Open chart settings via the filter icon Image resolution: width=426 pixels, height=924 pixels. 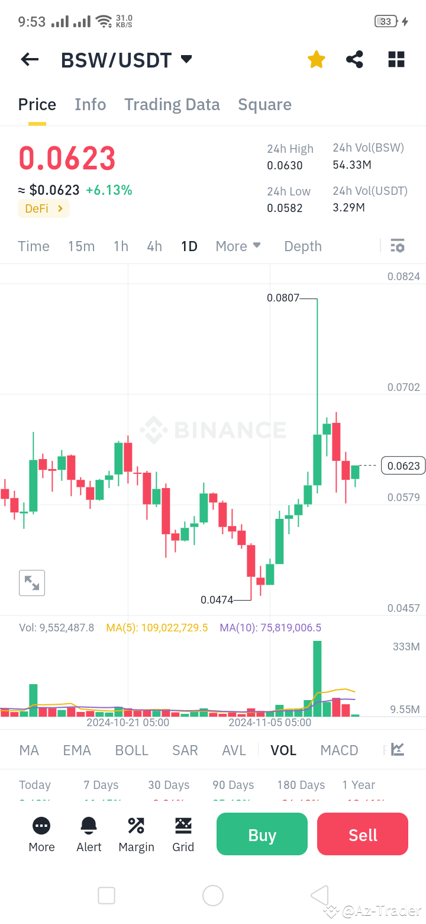click(397, 245)
